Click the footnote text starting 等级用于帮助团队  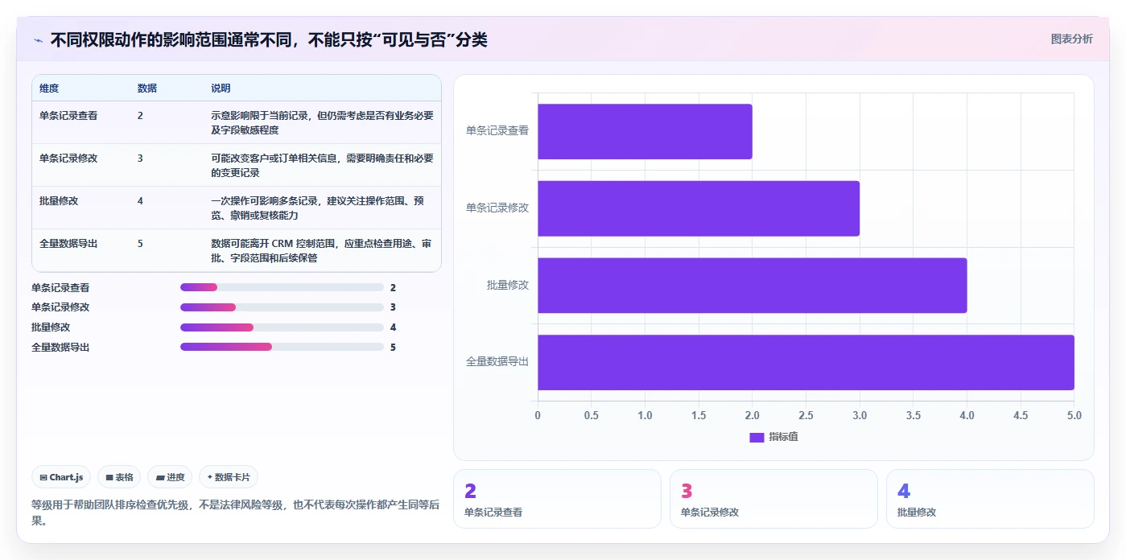point(235,513)
